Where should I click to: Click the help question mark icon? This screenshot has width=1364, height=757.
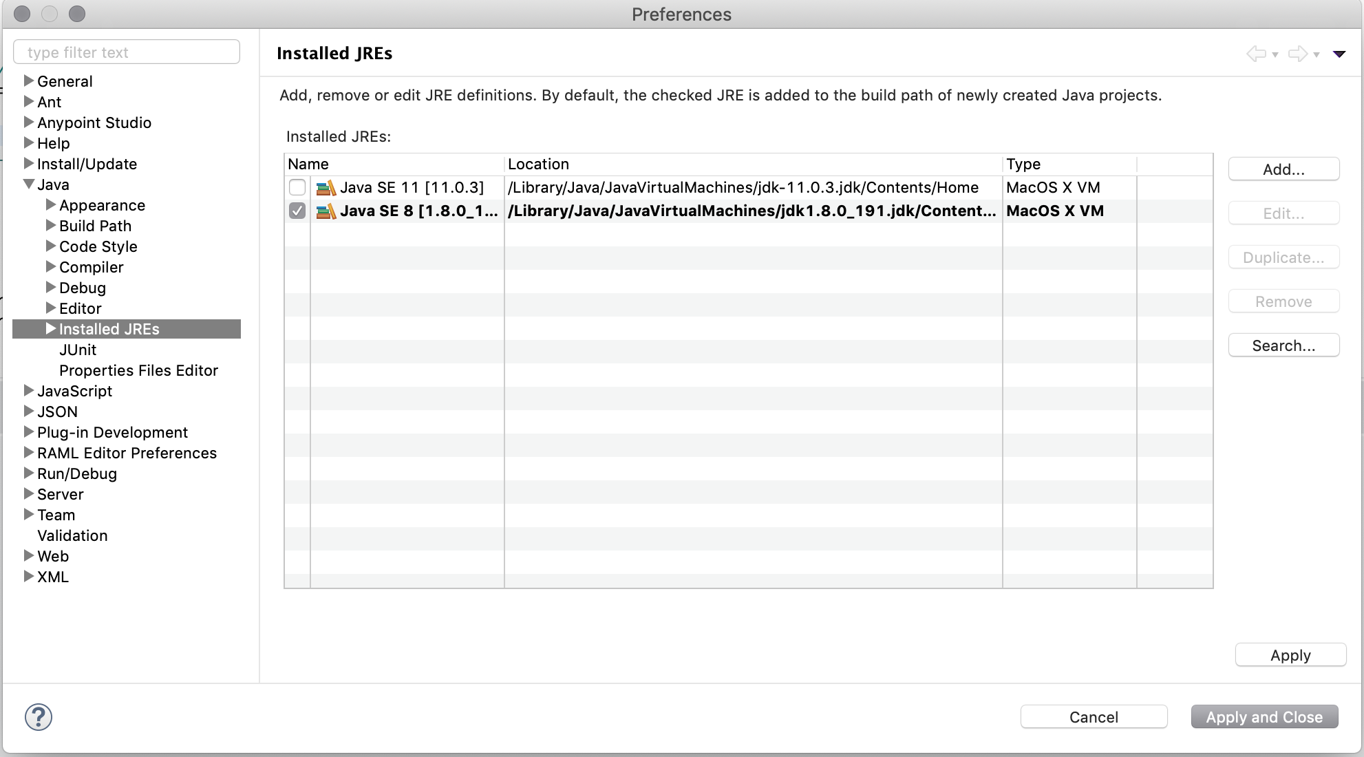point(39,718)
